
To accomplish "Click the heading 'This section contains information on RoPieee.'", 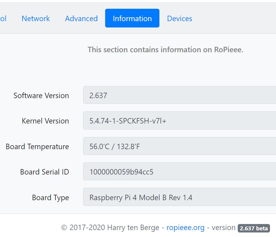I will [x=165, y=50].
